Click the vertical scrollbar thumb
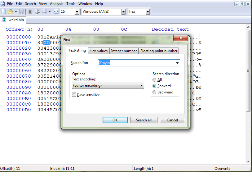252x172 pixels. pos(248,70)
